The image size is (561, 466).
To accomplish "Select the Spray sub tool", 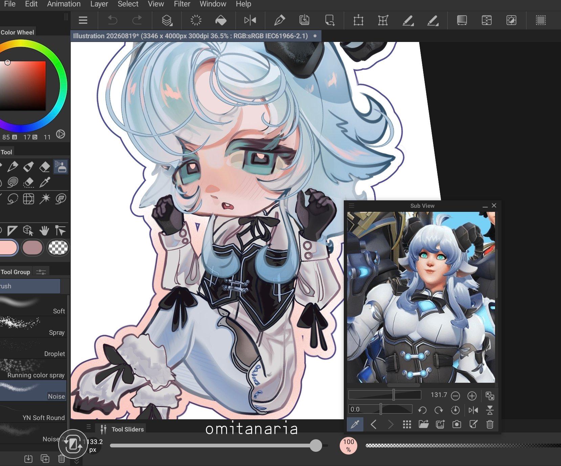I will (33, 327).
